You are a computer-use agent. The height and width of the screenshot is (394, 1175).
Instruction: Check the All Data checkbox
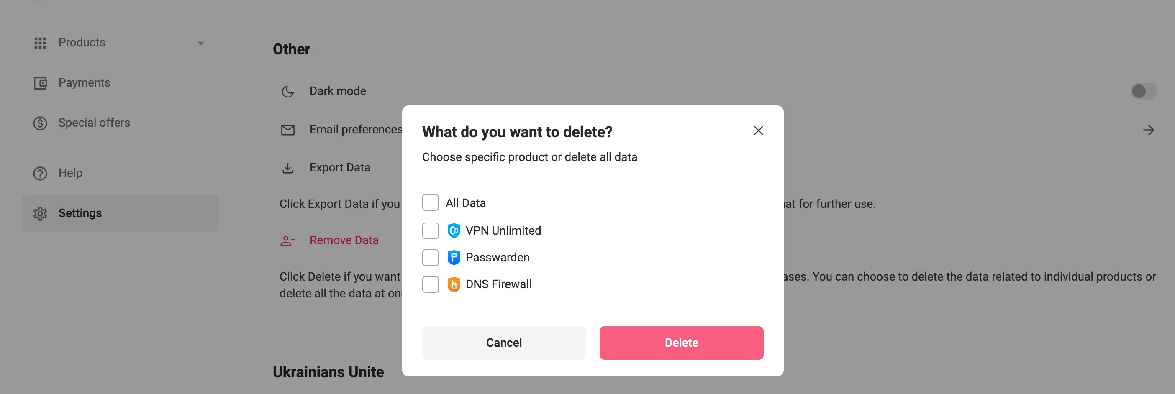pos(430,202)
